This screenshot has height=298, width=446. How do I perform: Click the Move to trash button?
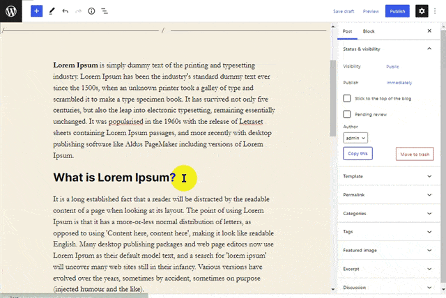[x=415, y=154]
